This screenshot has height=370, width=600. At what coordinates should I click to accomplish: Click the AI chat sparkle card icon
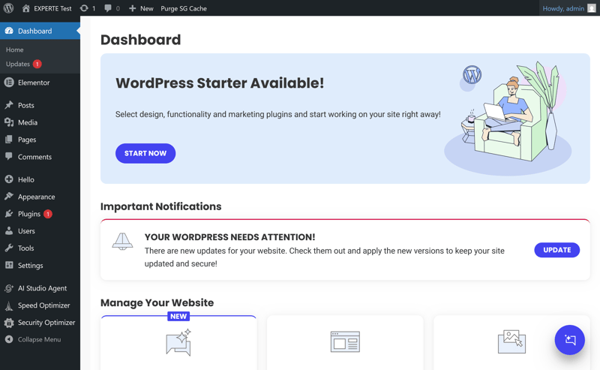178,342
